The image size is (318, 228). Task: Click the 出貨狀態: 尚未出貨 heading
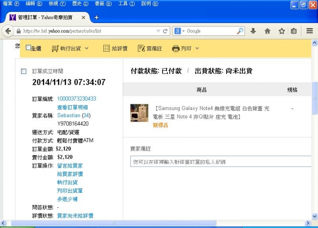223,71
